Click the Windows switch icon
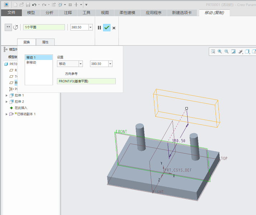256x215 pixels. pos(60,5)
